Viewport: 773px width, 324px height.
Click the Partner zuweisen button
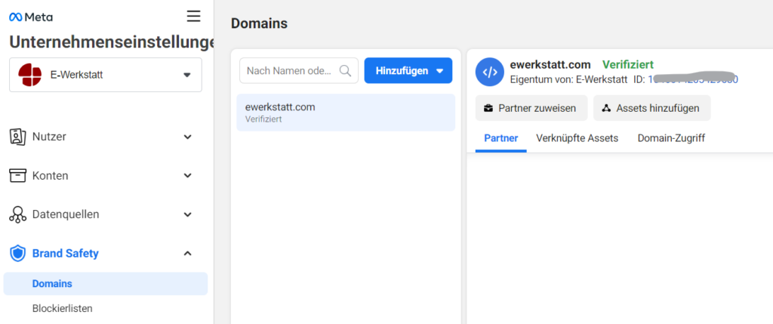tap(531, 108)
